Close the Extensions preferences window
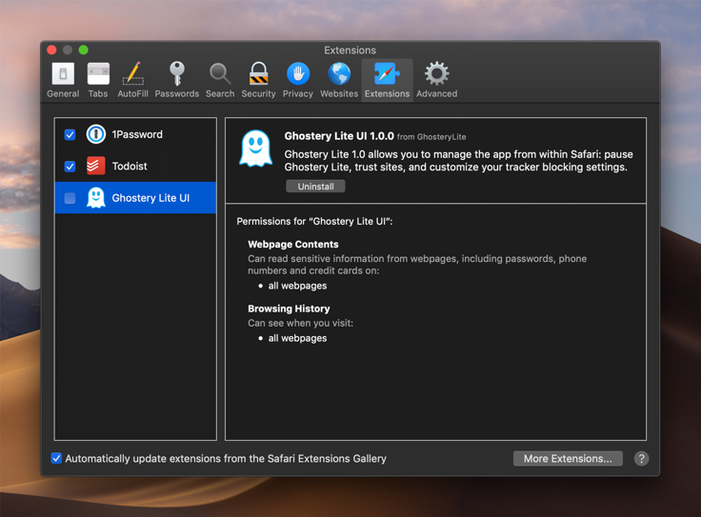701x517 pixels. point(51,50)
